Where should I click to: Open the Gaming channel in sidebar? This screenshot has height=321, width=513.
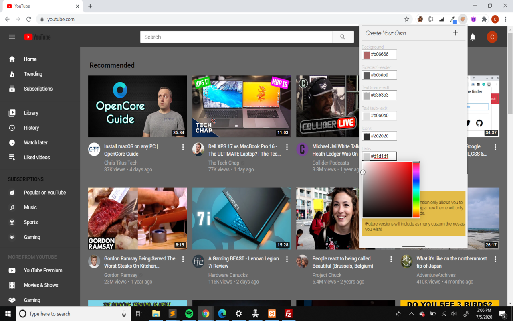click(x=12, y=237)
